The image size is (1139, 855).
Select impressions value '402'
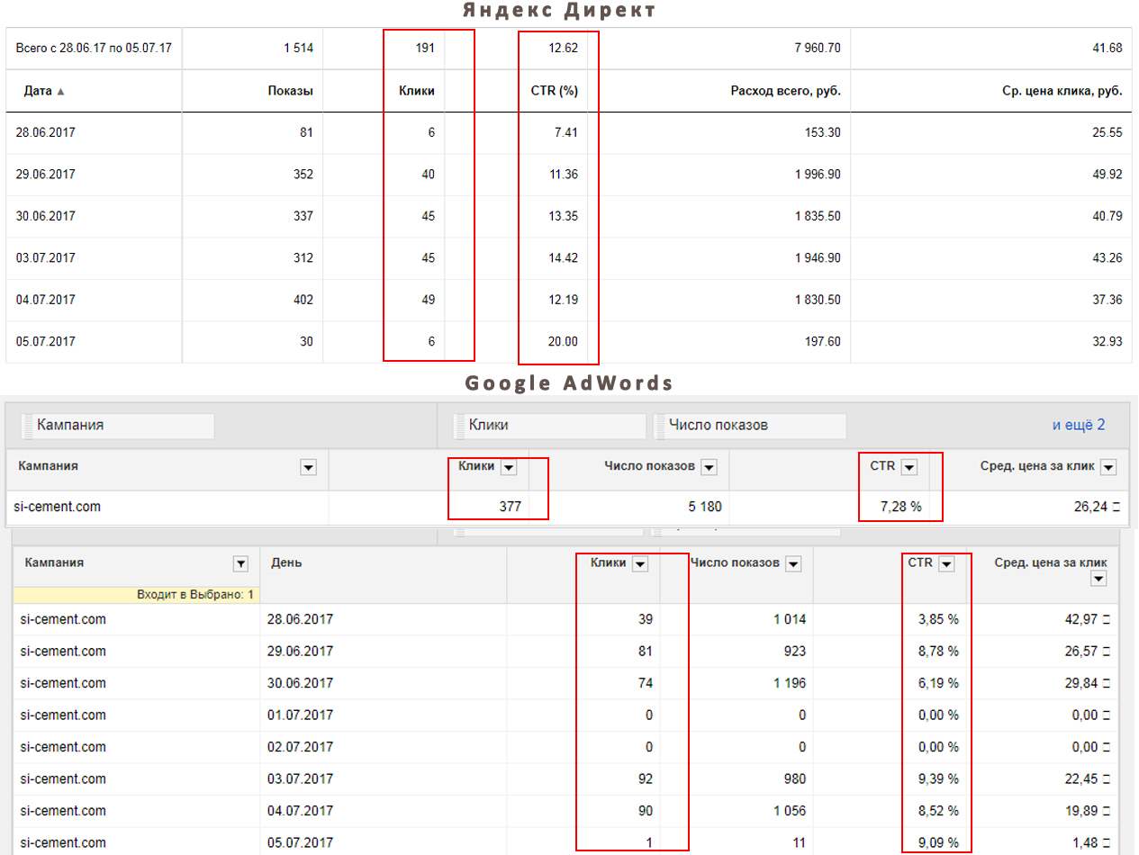(x=303, y=300)
